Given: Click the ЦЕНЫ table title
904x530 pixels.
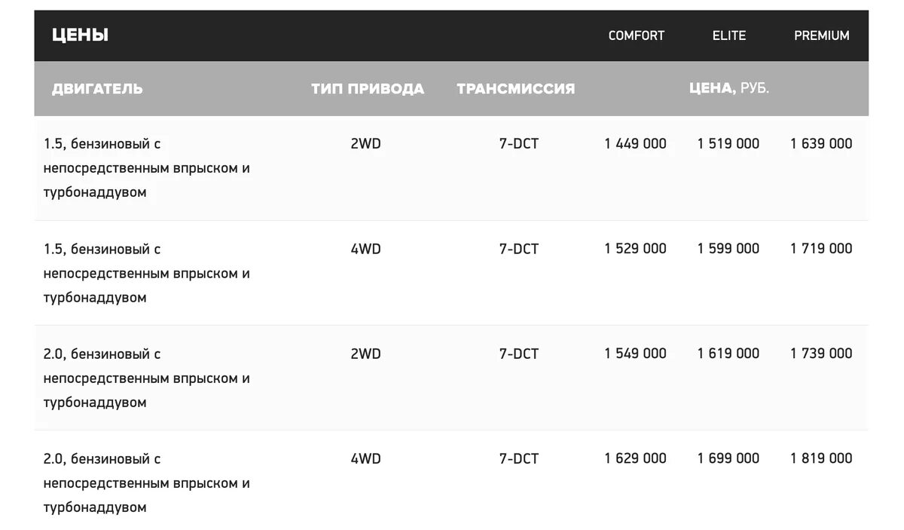Looking at the screenshot, I should (x=81, y=35).
